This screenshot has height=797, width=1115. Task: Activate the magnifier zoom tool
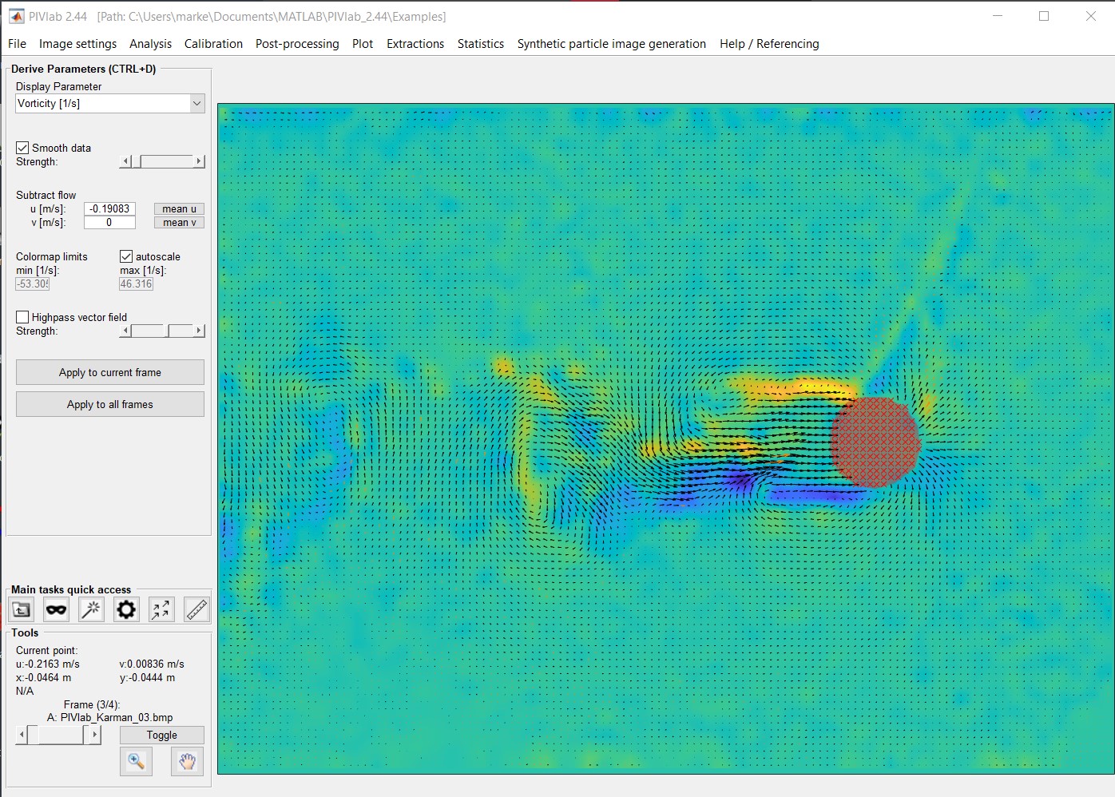coord(137,761)
